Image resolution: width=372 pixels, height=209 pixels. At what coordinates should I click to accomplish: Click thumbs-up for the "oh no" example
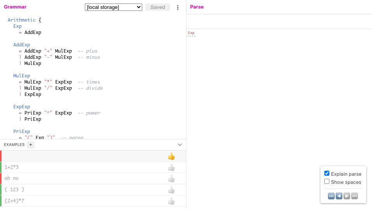[x=171, y=179]
